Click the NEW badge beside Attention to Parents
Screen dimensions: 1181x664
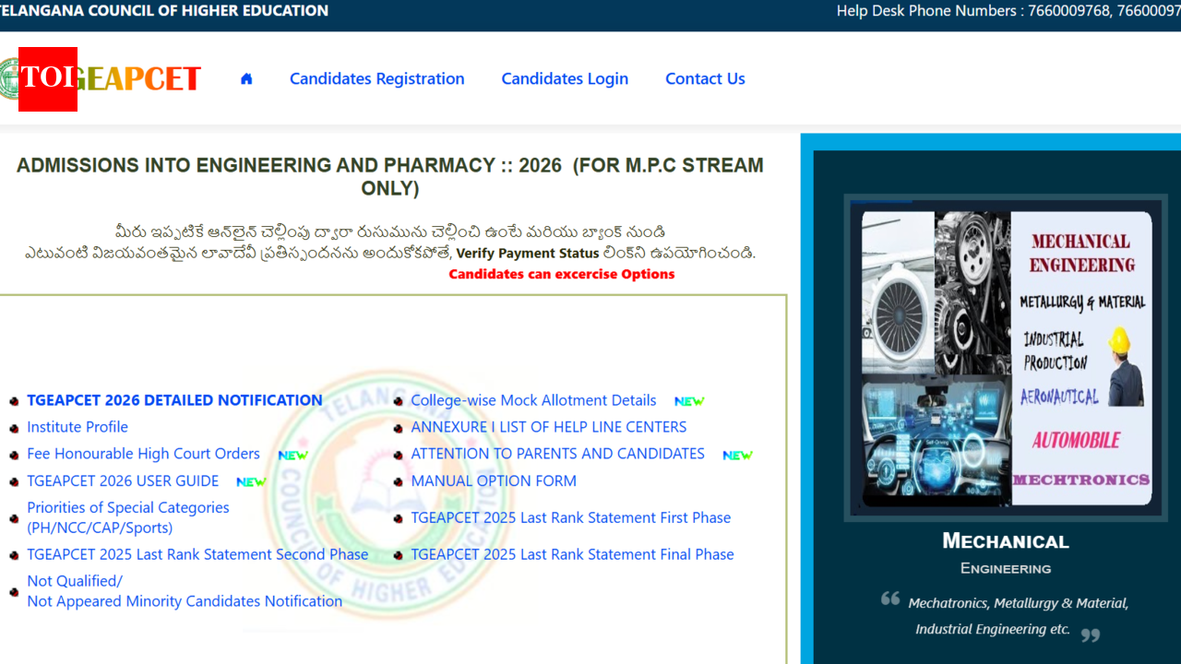tap(737, 455)
